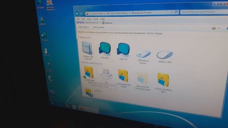
Task: Open the Tools menu
Action: click(x=96, y=19)
